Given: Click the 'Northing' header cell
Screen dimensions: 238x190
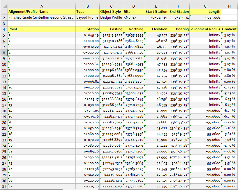Looking at the screenshot, I should click(x=133, y=29).
